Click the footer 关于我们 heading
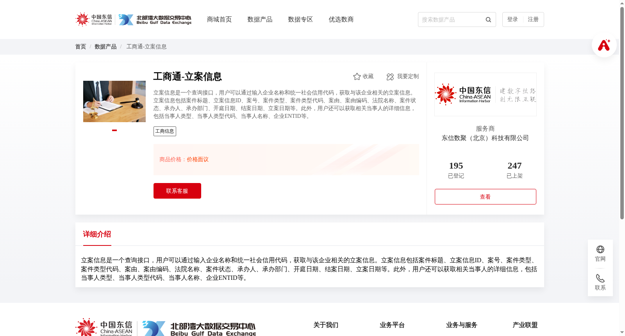 pyautogui.click(x=326, y=325)
